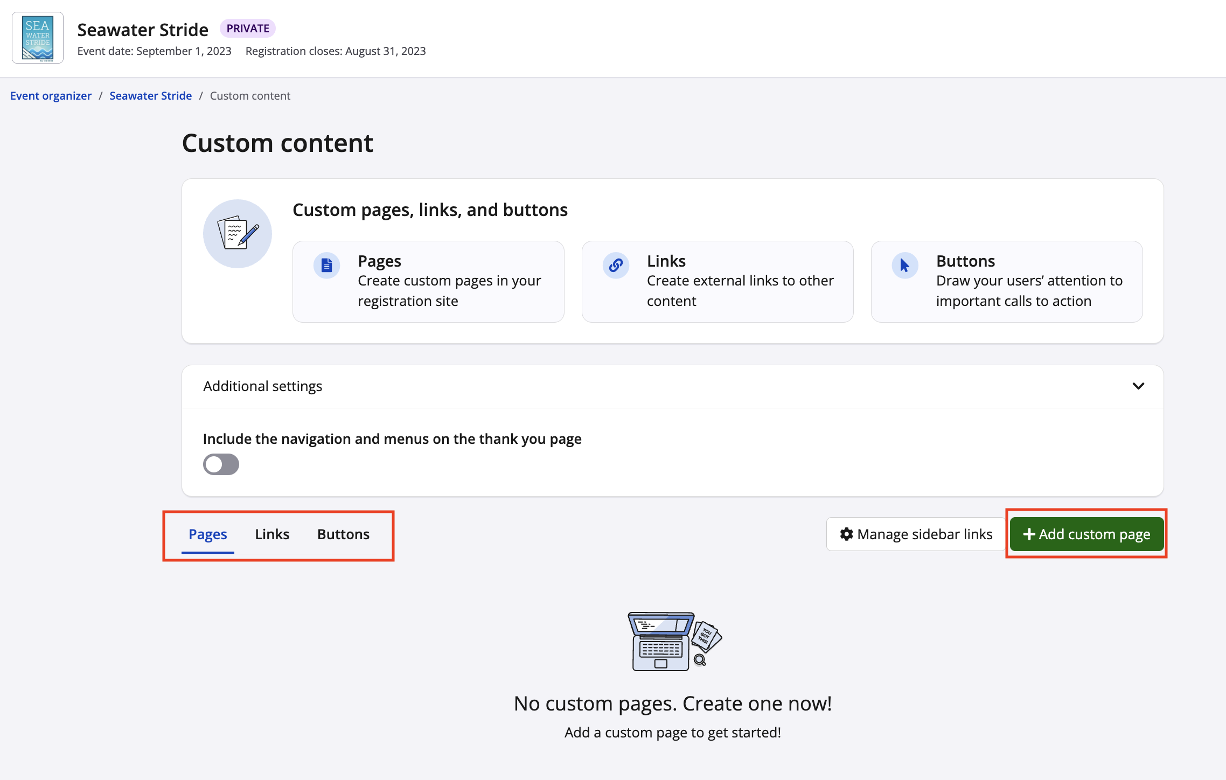Click the Additional settings header
Image resolution: width=1226 pixels, height=780 pixels.
[263, 386]
